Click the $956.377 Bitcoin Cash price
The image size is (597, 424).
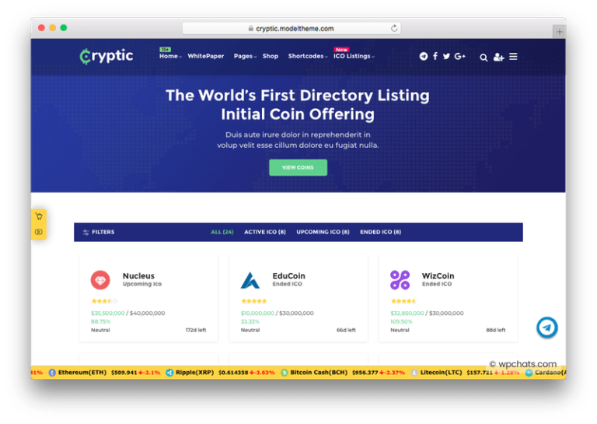365,373
